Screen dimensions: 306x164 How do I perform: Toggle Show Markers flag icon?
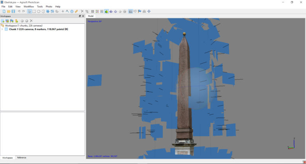[139, 11]
